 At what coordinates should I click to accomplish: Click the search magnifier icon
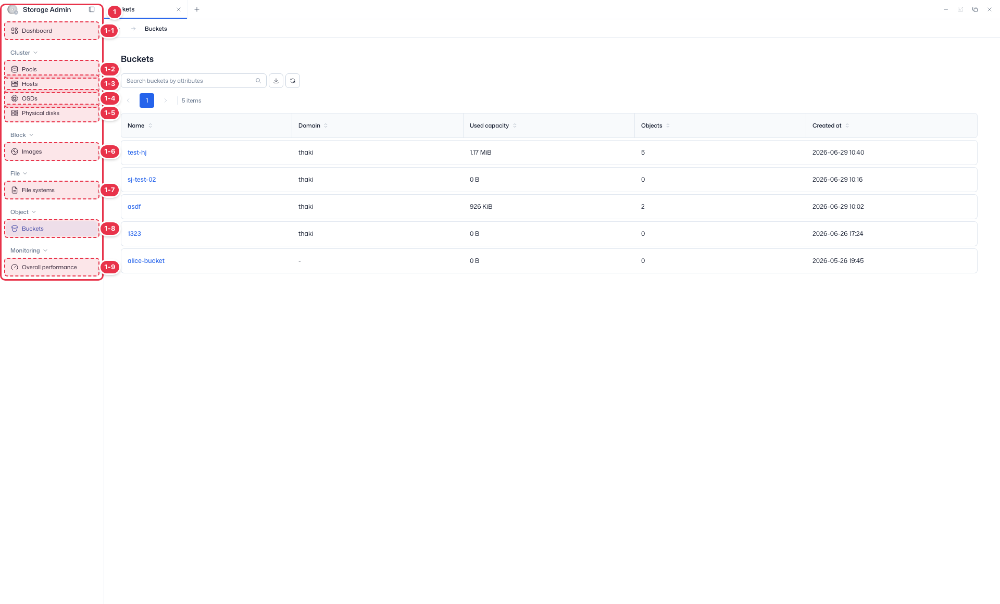258,81
